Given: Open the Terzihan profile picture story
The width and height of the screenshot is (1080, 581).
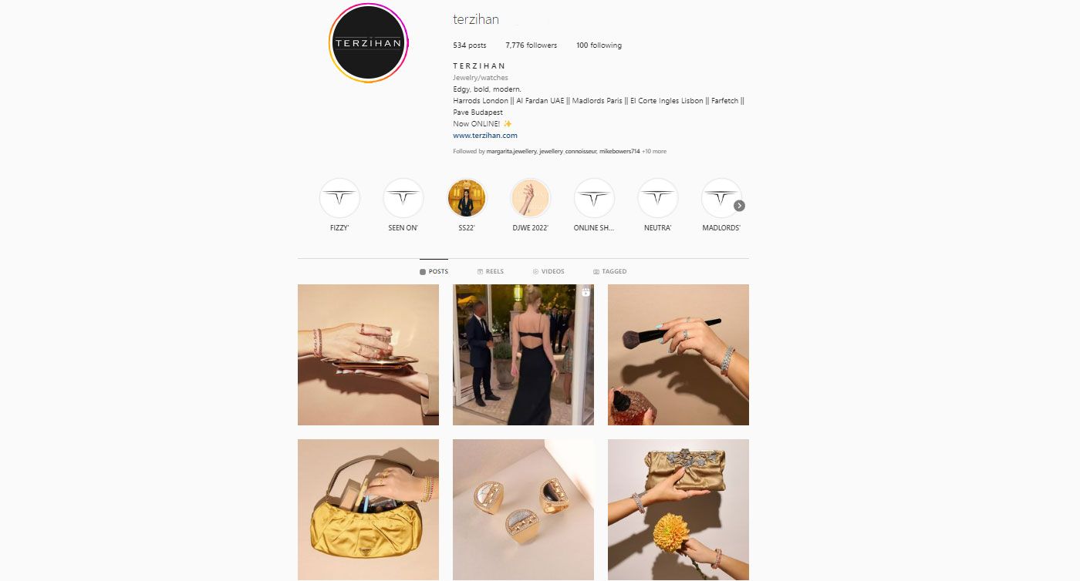Looking at the screenshot, I should pos(369,43).
